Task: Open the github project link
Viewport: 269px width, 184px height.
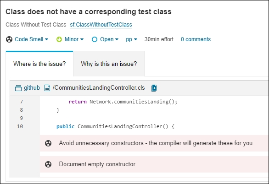Action: (x=32, y=88)
